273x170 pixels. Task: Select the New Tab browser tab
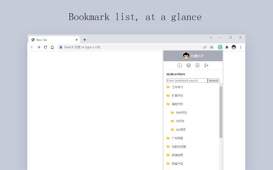[54, 40]
